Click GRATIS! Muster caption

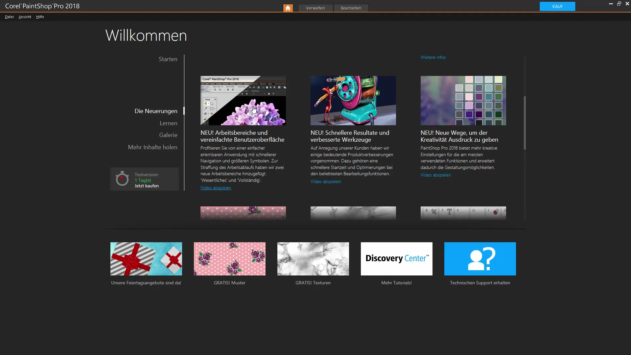230,283
